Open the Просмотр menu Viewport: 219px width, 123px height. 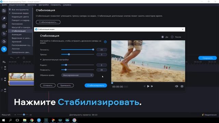[x=32, y=5]
